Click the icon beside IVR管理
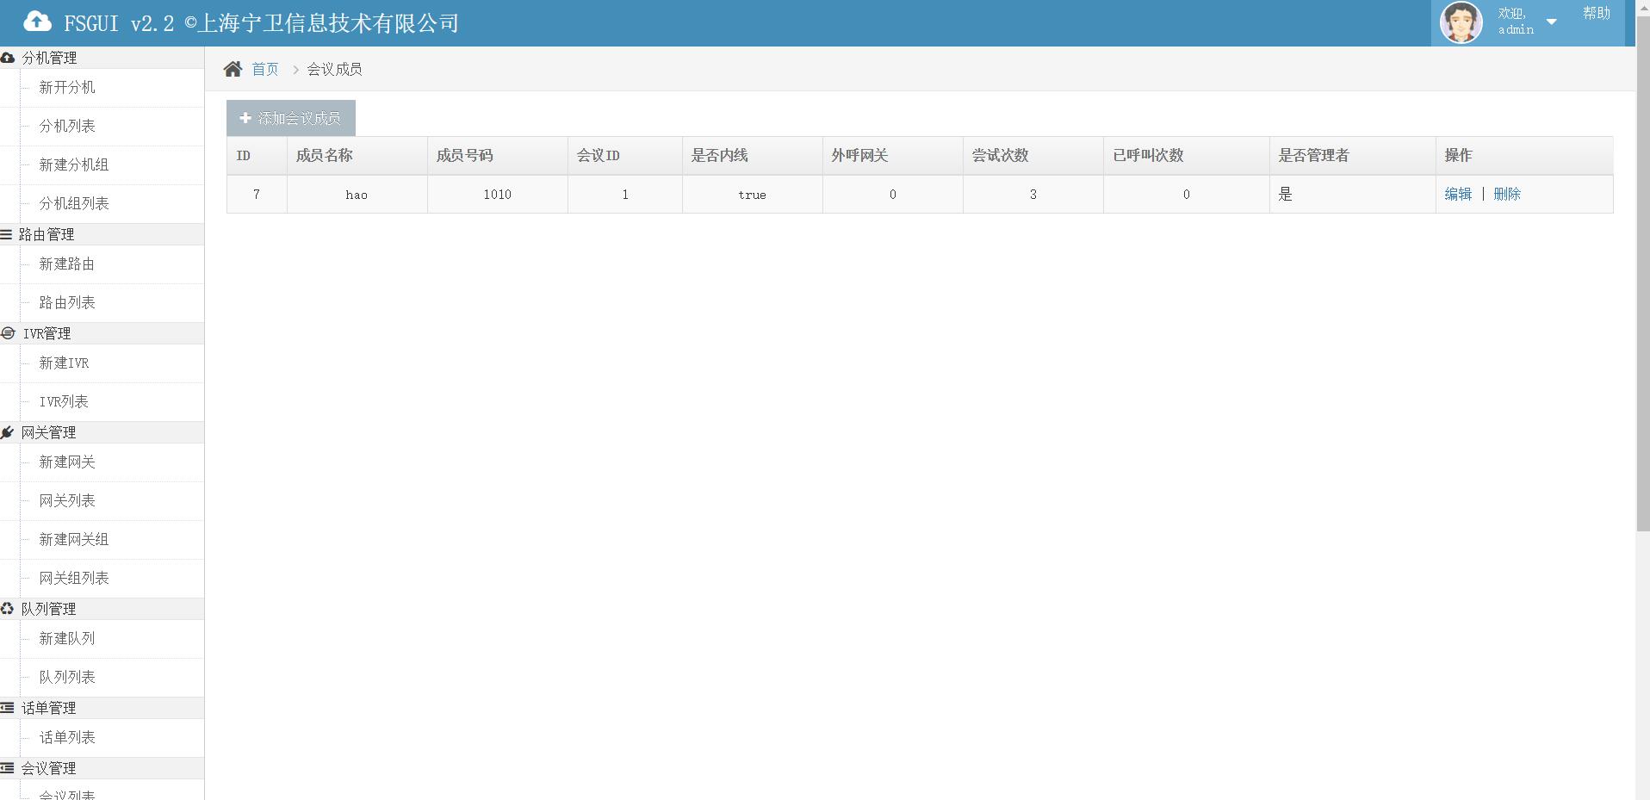1650x800 pixels. click(x=8, y=333)
